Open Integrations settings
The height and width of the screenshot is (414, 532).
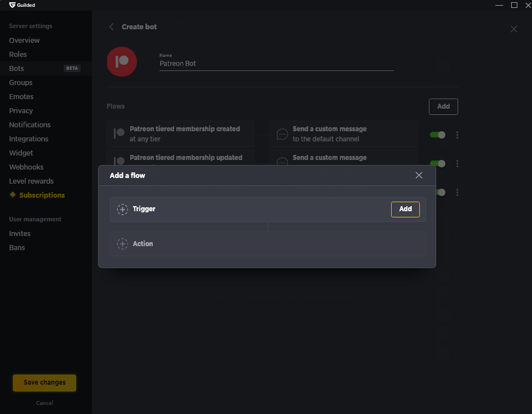[29, 139]
